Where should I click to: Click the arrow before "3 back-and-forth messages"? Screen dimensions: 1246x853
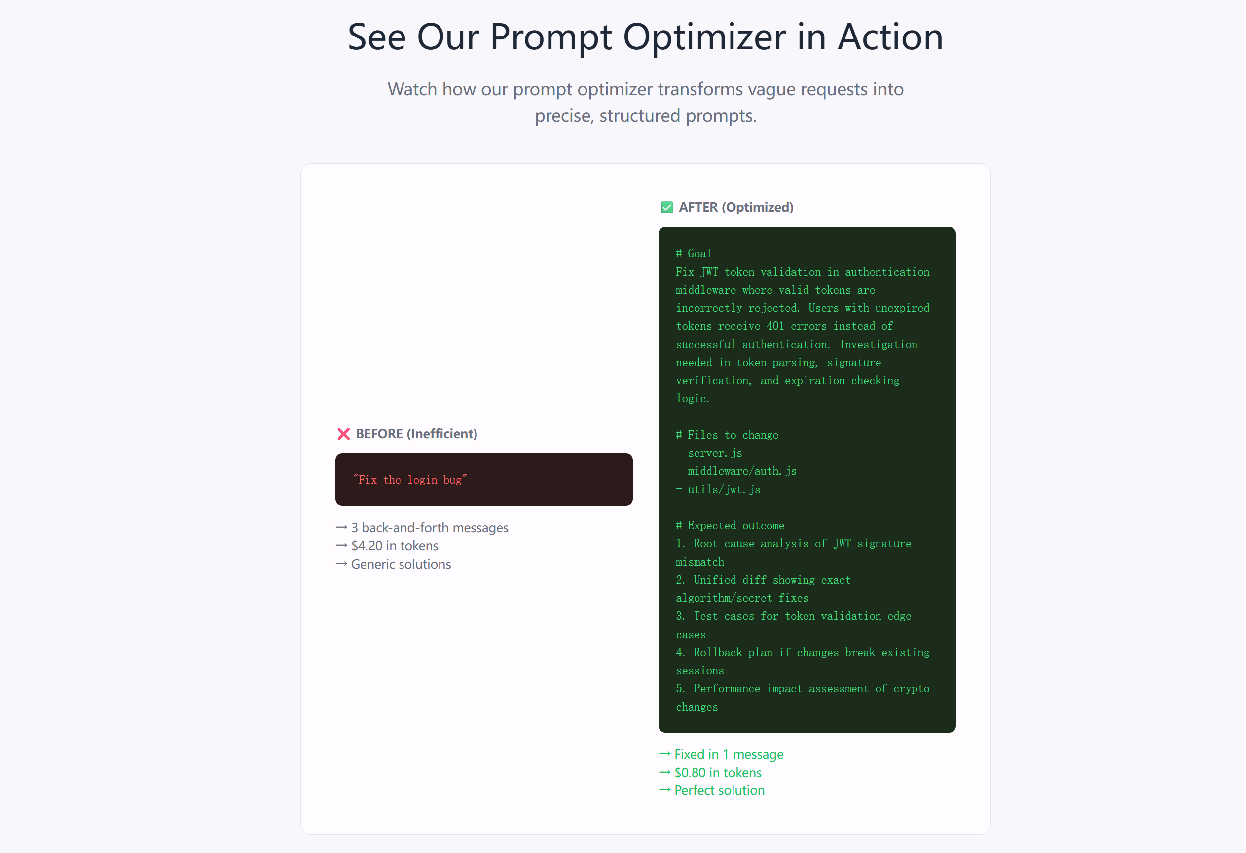341,528
